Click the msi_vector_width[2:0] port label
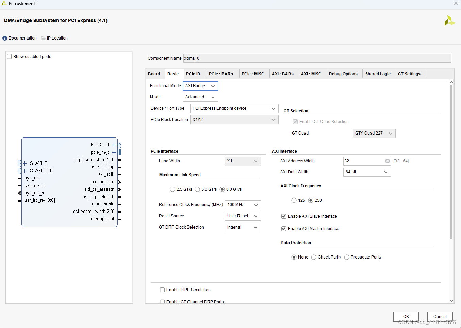461x328 pixels. [x=93, y=212]
